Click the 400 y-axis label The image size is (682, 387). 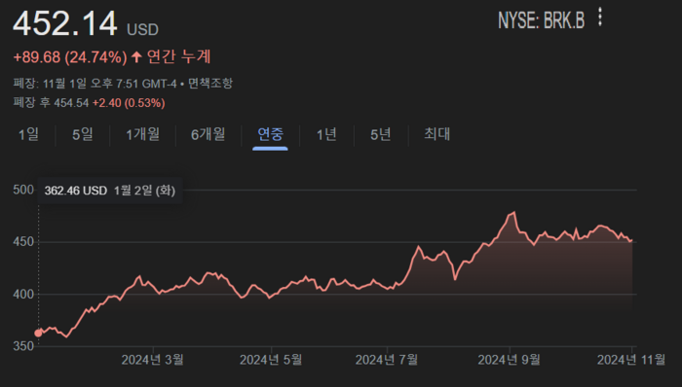pyautogui.click(x=23, y=295)
